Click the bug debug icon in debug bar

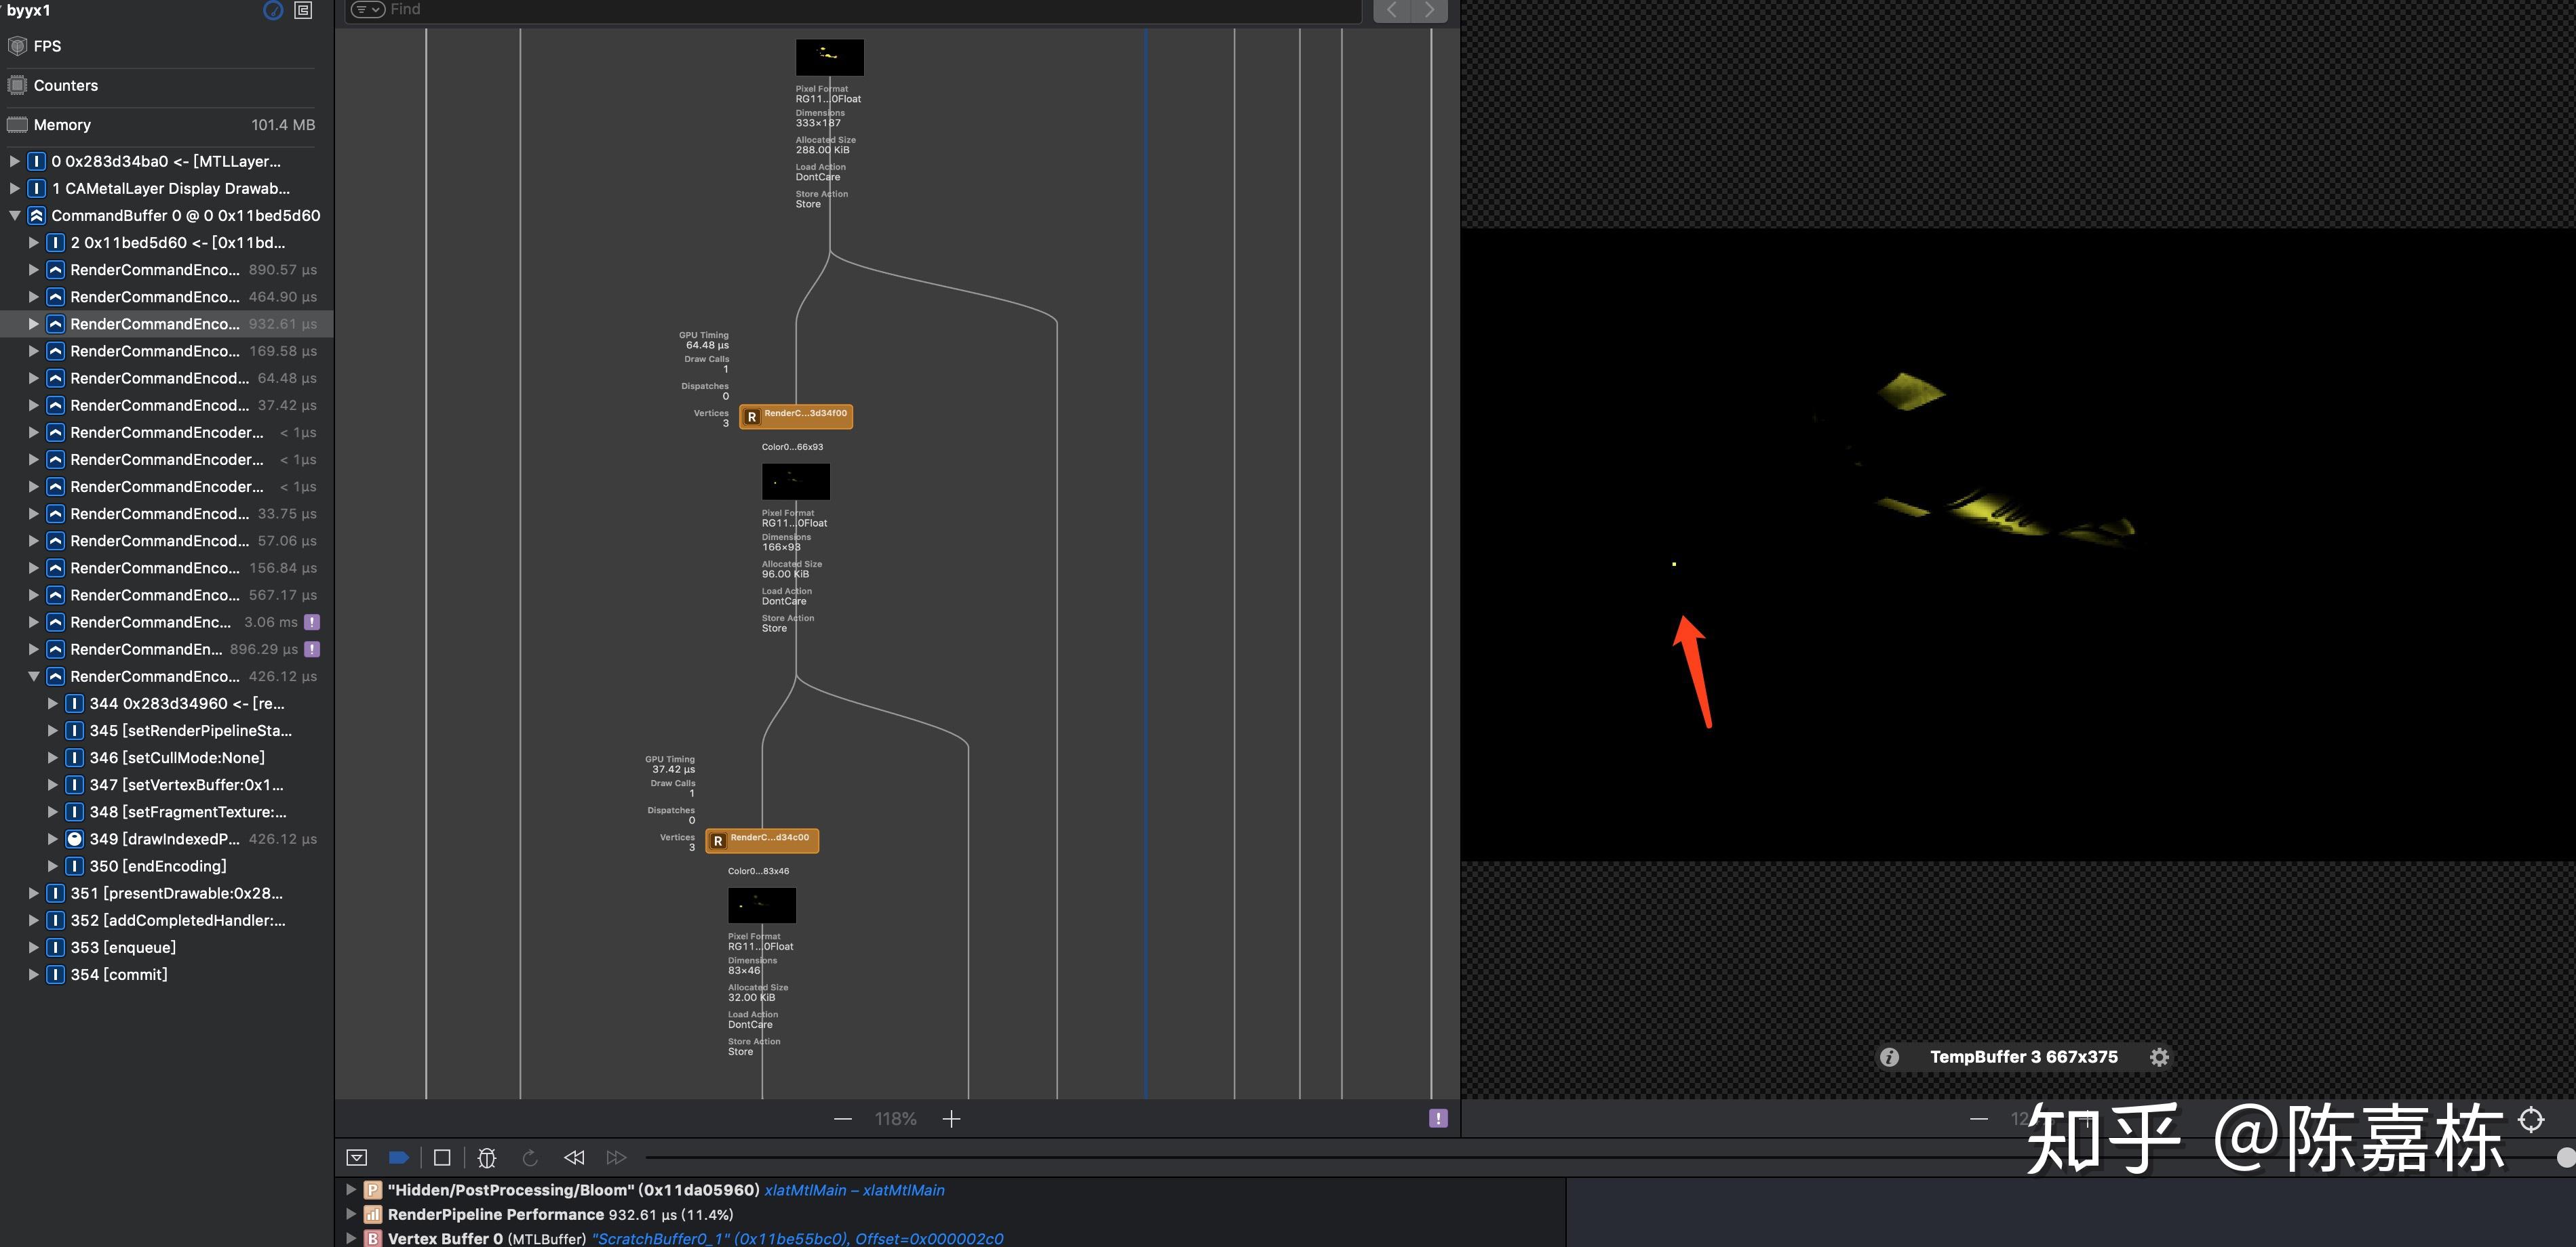click(x=487, y=1157)
